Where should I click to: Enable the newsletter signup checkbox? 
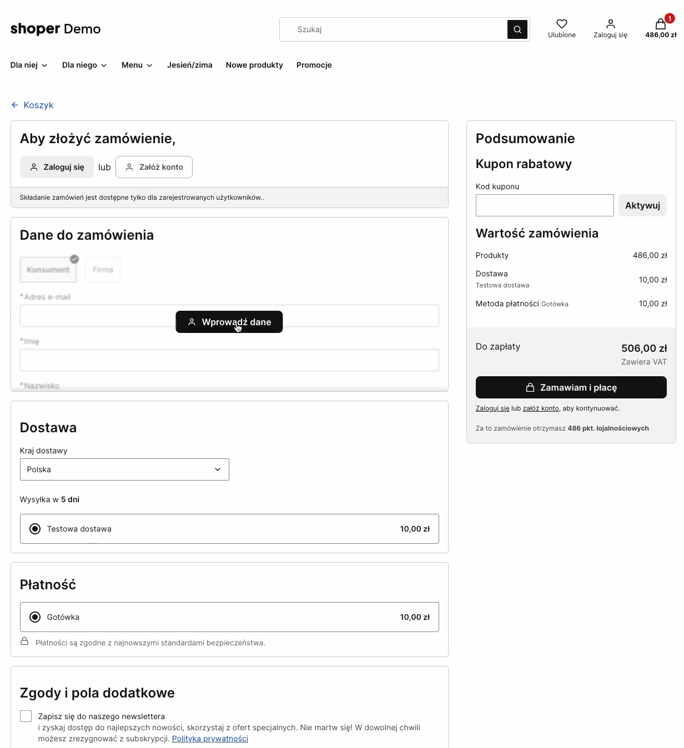point(26,716)
